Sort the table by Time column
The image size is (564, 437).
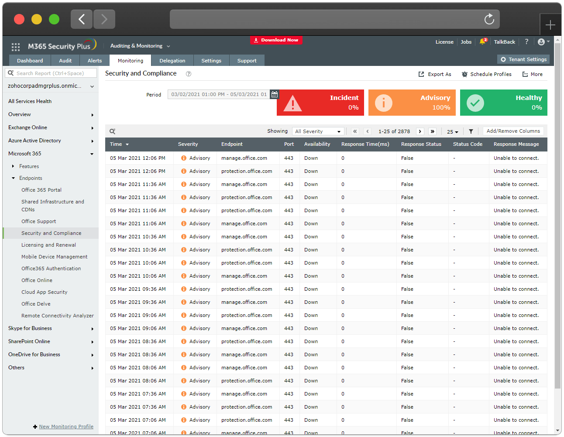coord(119,144)
